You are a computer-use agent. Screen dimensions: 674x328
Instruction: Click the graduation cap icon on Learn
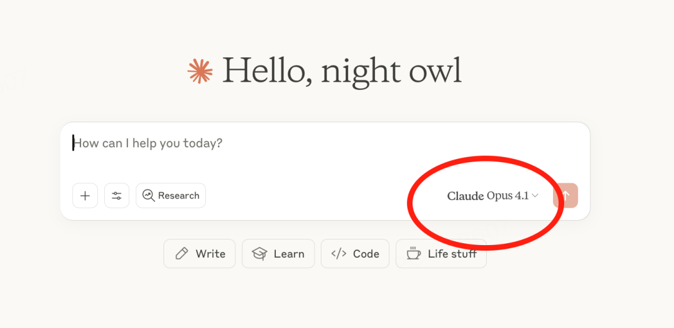click(x=260, y=254)
